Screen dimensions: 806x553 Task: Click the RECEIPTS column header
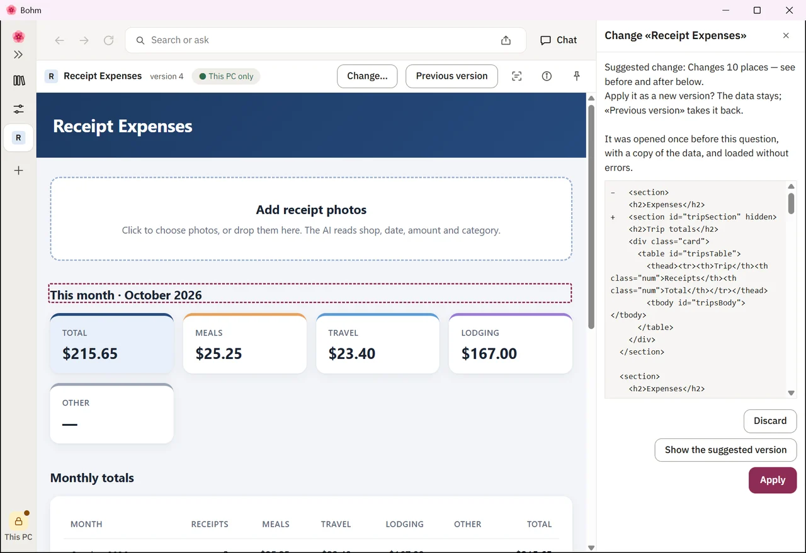(x=210, y=524)
